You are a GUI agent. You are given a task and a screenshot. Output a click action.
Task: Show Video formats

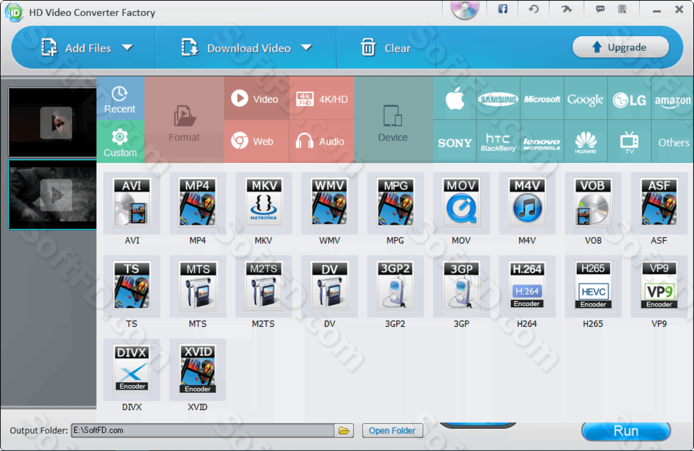tap(257, 99)
